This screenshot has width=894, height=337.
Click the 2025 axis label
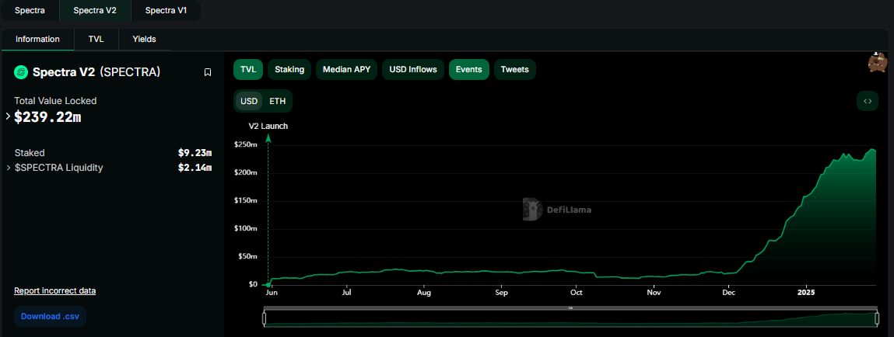point(806,293)
